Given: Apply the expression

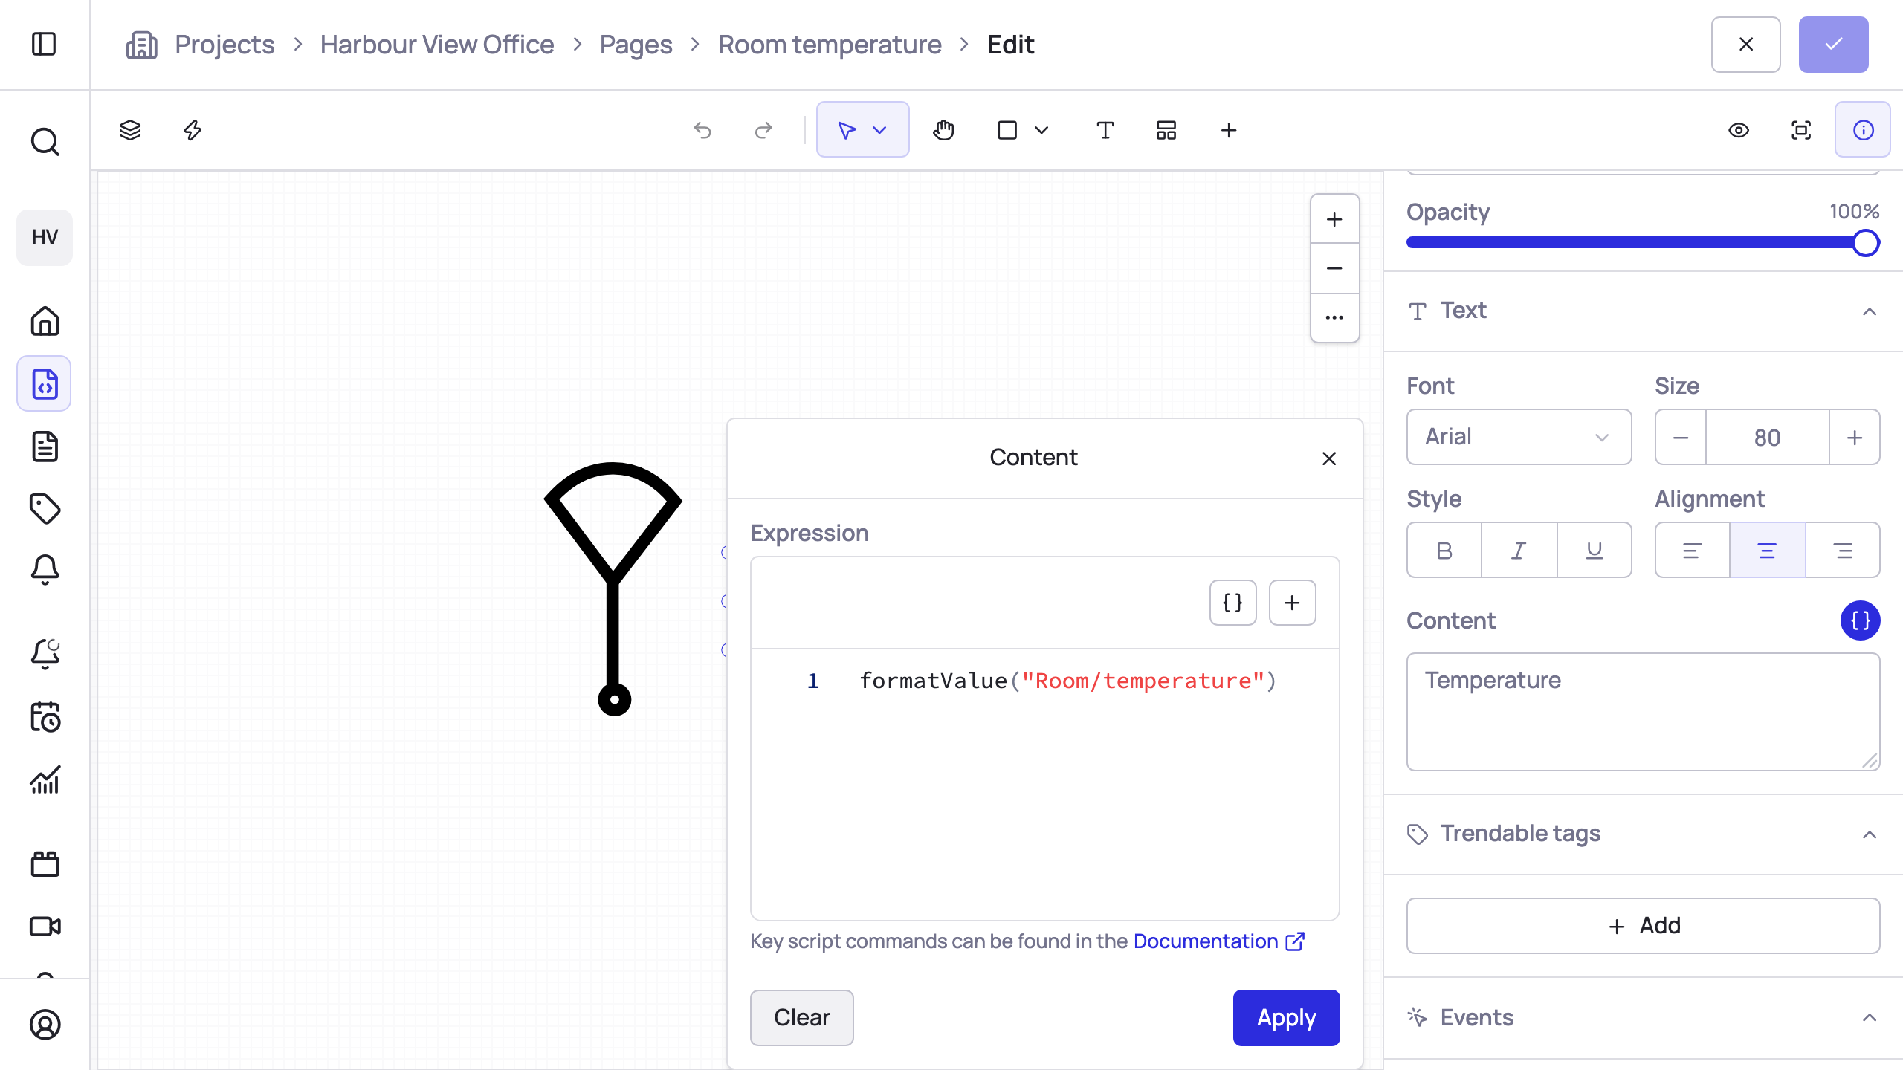Looking at the screenshot, I should pos(1286,1017).
